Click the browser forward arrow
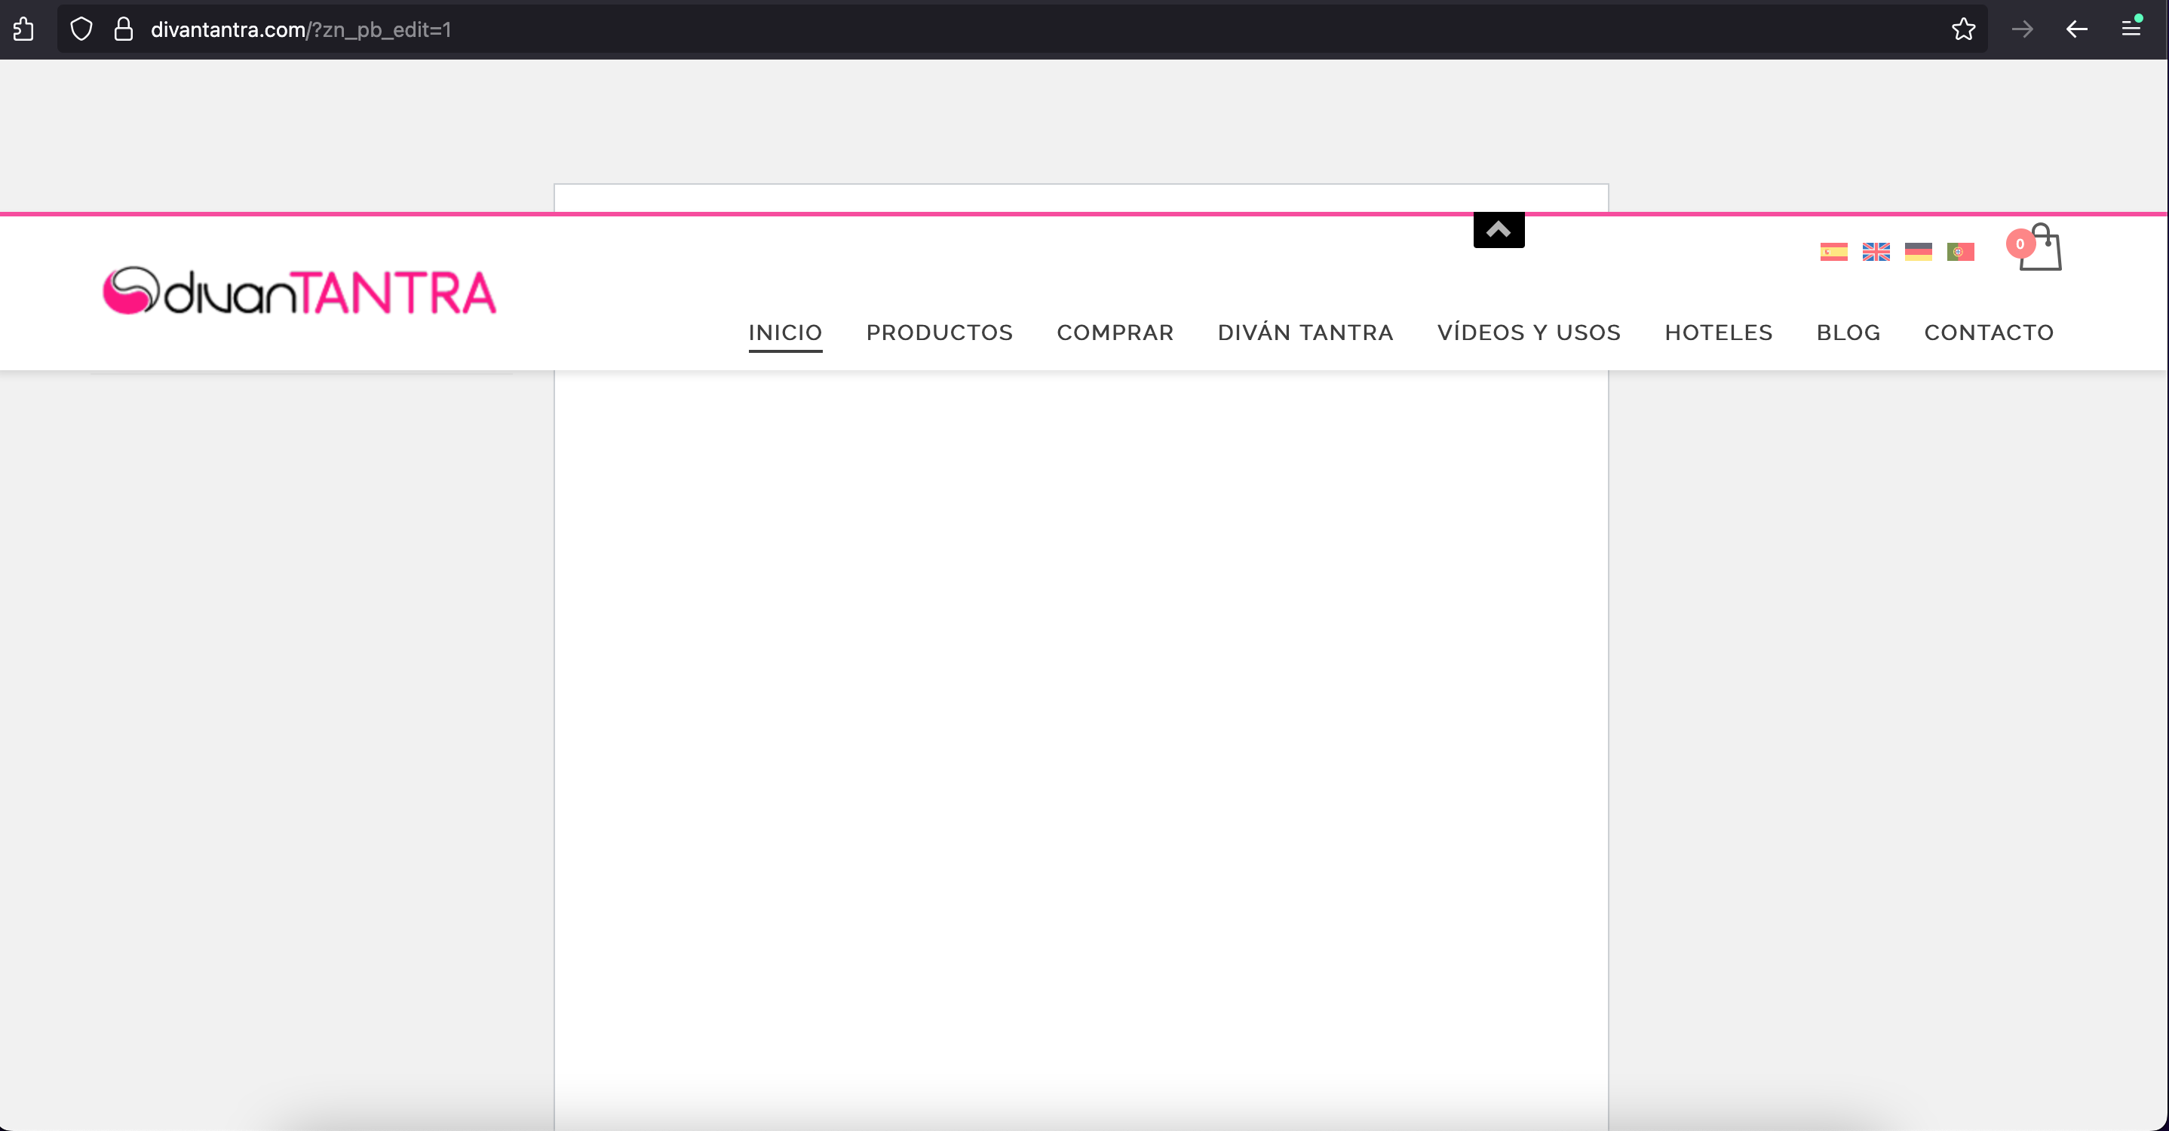The height and width of the screenshot is (1131, 2169). coord(2022,29)
